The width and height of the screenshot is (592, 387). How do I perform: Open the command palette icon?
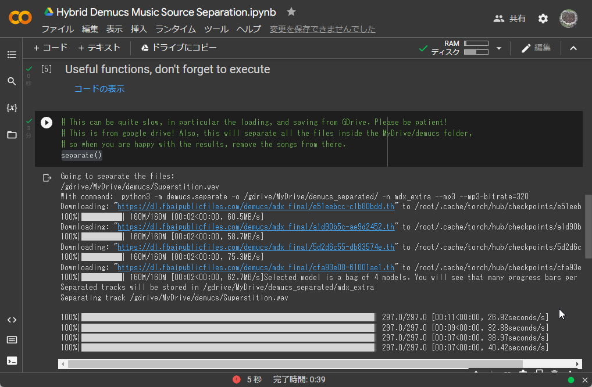[x=12, y=340]
